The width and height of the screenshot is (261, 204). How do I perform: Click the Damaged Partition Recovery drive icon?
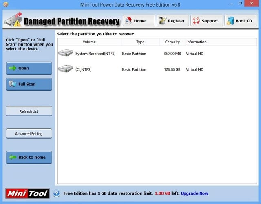(x=13, y=20)
